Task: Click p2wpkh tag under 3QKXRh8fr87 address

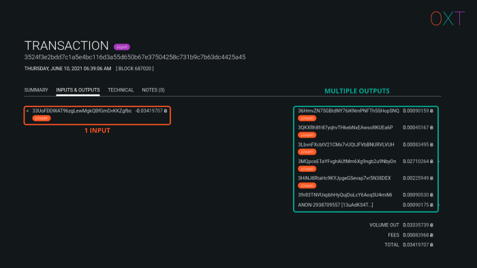Action: tap(307, 135)
